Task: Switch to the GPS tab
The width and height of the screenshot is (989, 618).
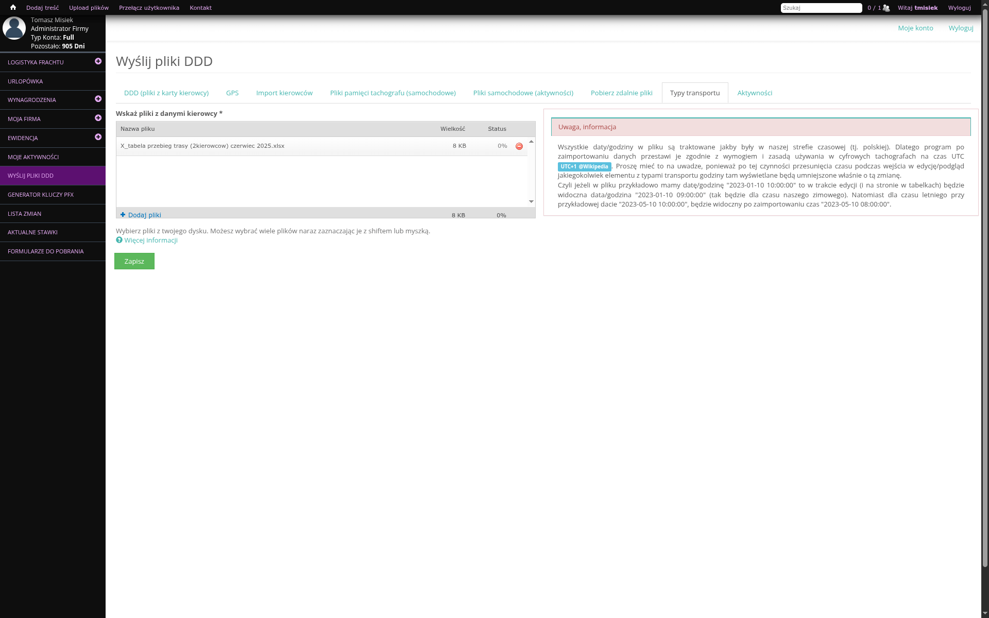Action: (x=232, y=93)
